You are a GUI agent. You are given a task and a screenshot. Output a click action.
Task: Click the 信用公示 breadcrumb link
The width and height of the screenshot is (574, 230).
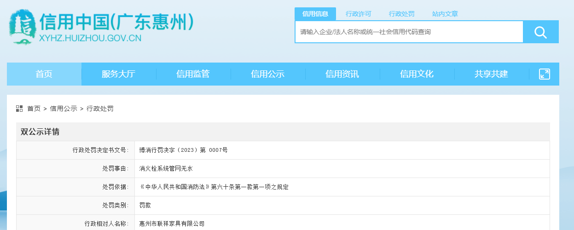click(x=64, y=109)
